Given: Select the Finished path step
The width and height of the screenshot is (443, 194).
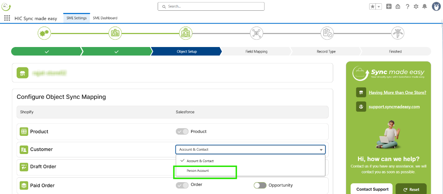Looking at the screenshot, I should click(x=395, y=51).
